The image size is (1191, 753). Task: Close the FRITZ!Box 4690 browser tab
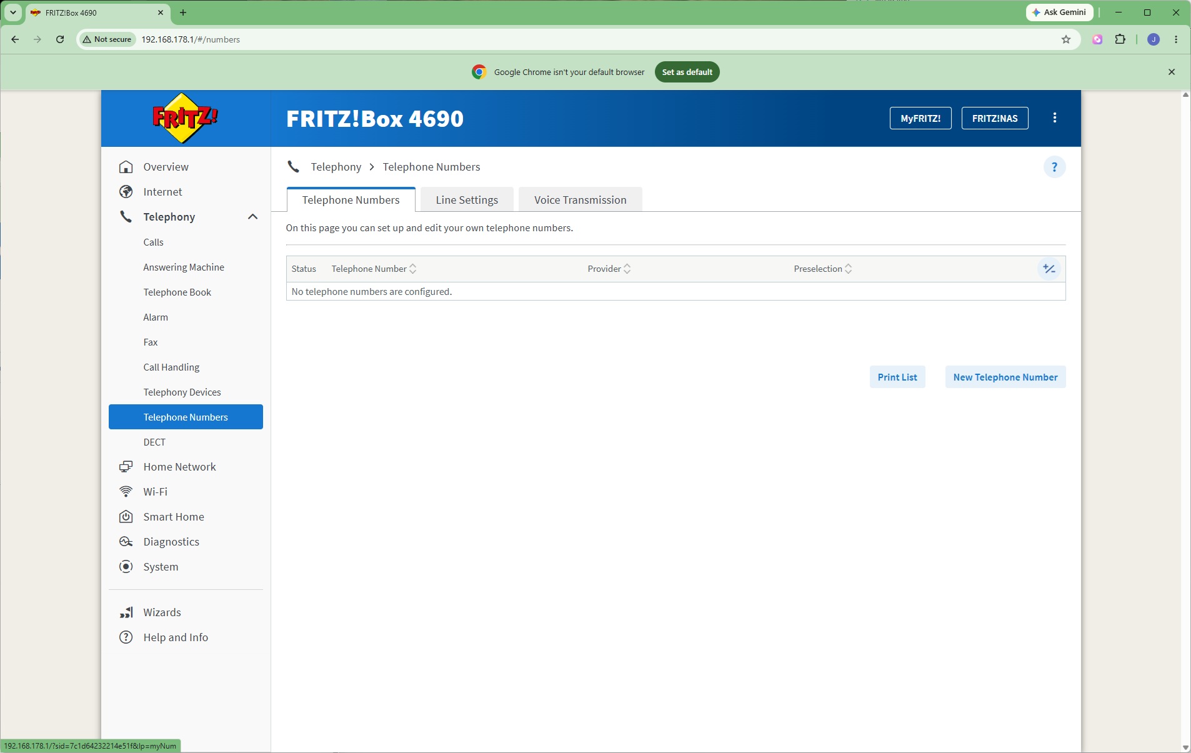point(160,12)
